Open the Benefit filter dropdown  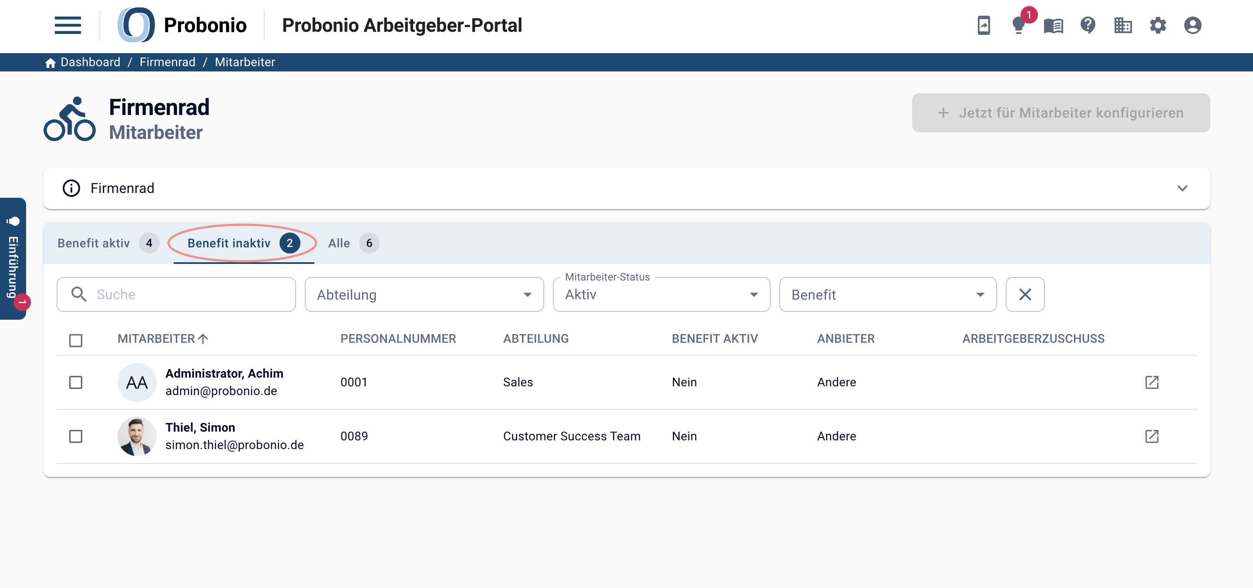pyautogui.click(x=888, y=294)
